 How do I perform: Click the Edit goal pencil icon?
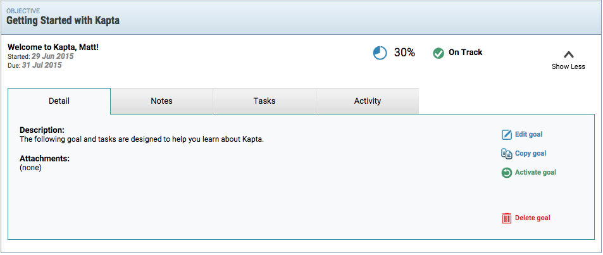click(x=507, y=135)
